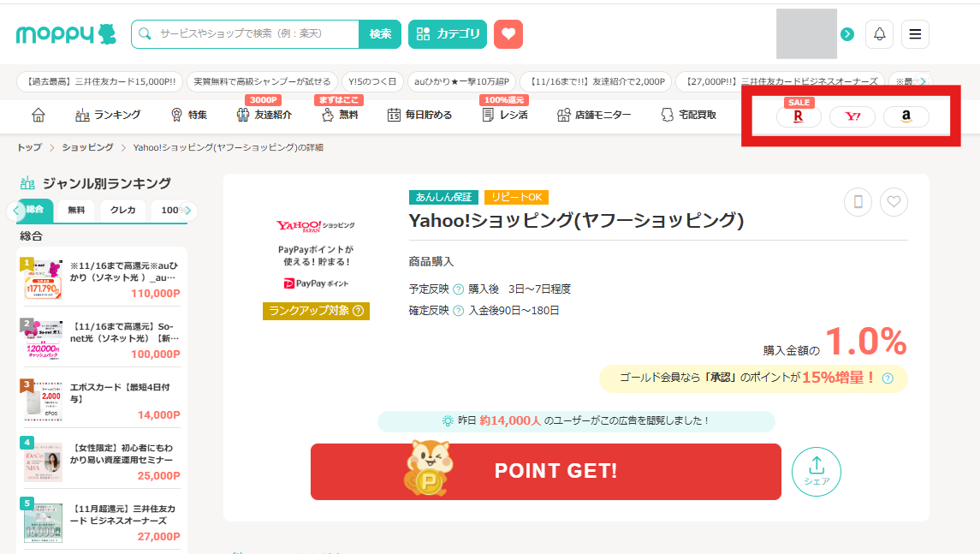Click the Yahoo shortcut icon
The width and height of the screenshot is (980, 554).
click(x=852, y=116)
